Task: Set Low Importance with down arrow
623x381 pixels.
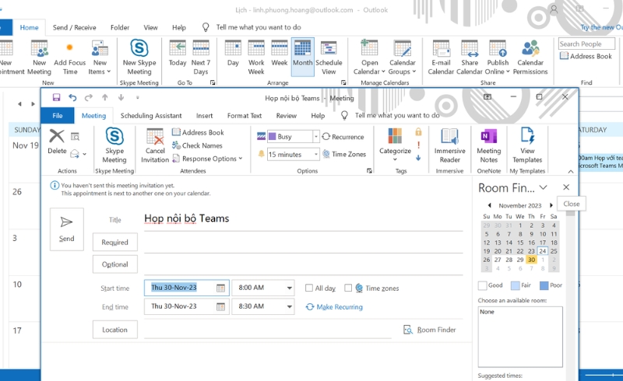Action: pos(418,158)
